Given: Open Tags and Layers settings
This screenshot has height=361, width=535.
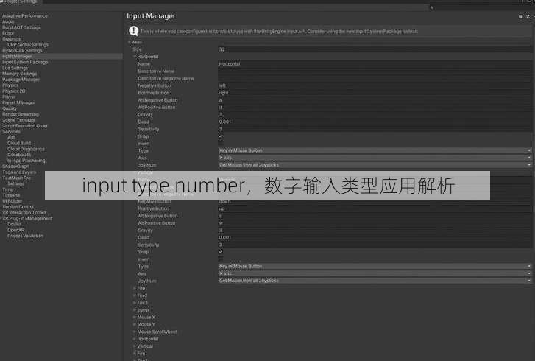Looking at the screenshot, I should click(19, 172).
